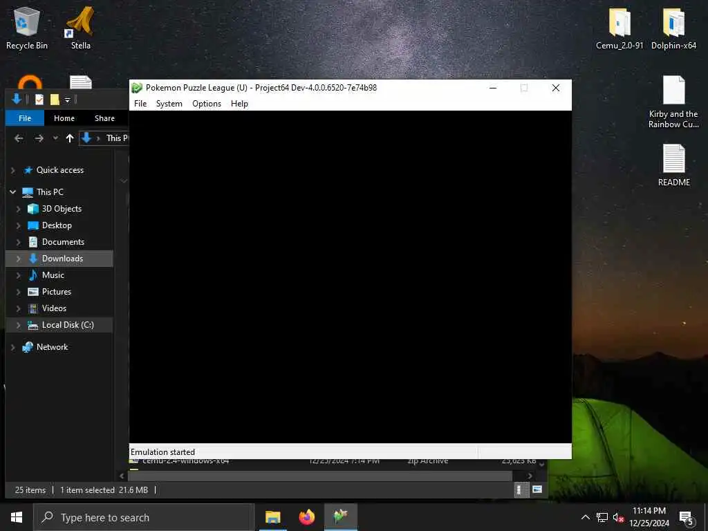Click the This PC breadcrumb in address bar
This screenshot has width=708, height=531.
(x=117, y=138)
